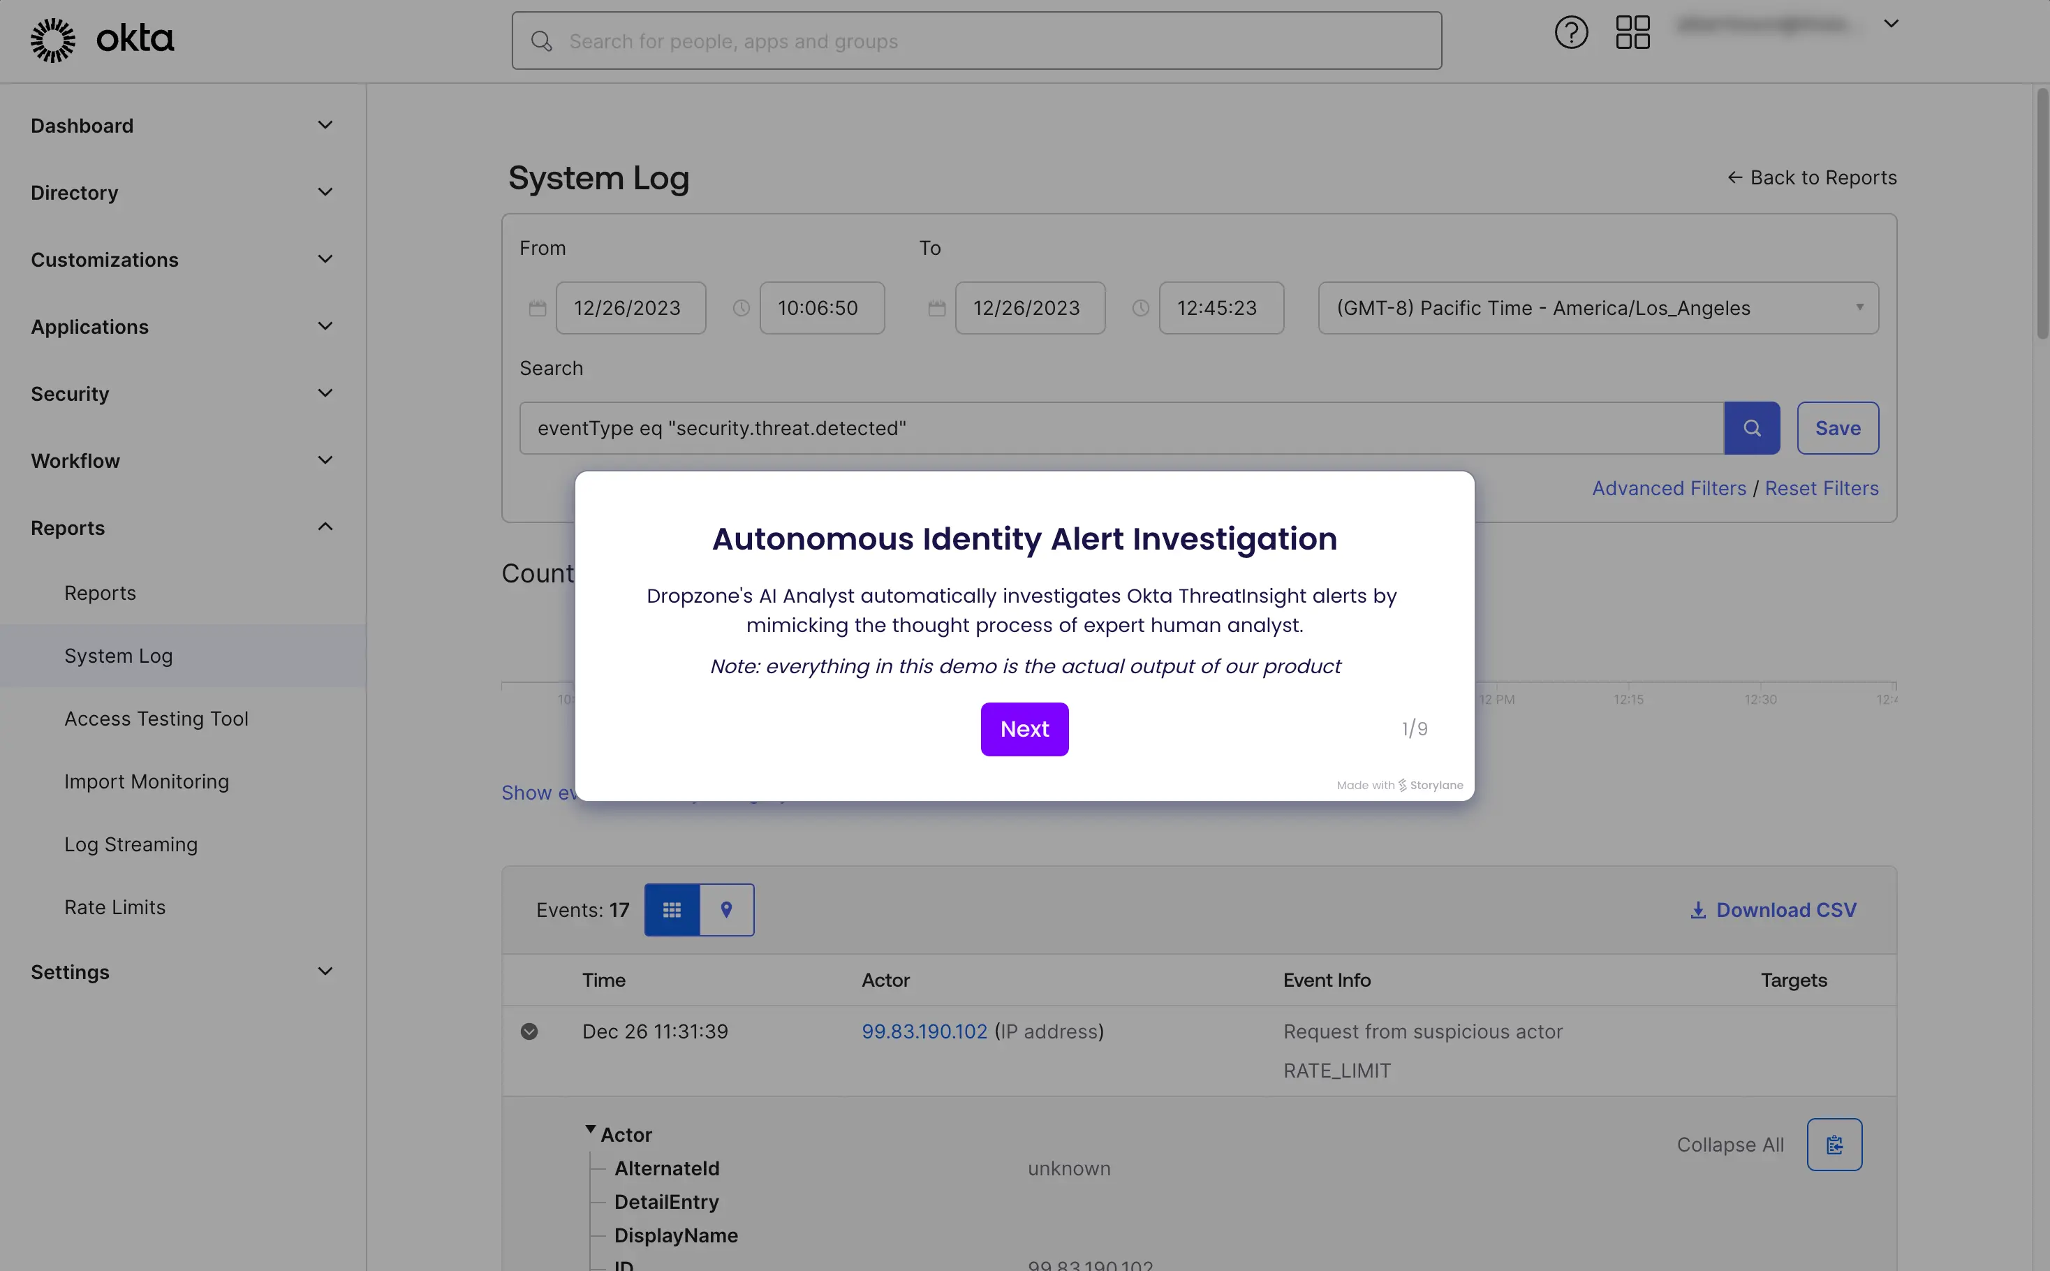The image size is (2050, 1271).
Task: Click Reset Filters
Action: pyautogui.click(x=1822, y=488)
